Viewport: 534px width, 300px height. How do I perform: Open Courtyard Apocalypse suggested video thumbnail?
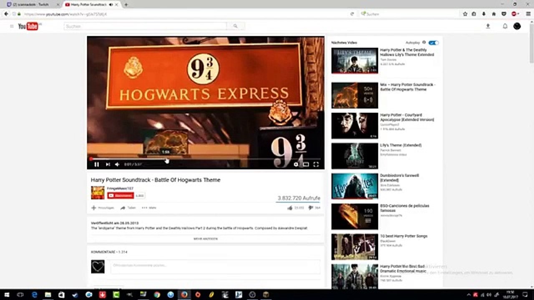click(x=355, y=126)
